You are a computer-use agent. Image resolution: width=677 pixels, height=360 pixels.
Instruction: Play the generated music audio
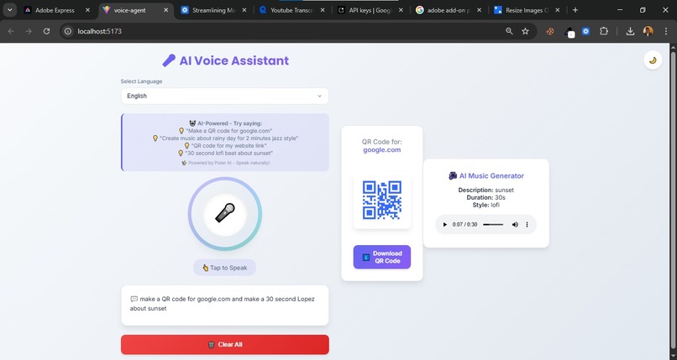point(444,225)
